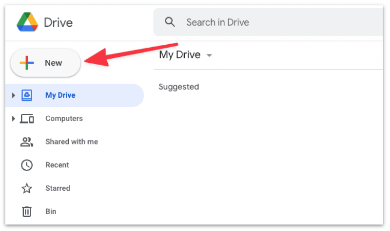Open the Starred items label
This screenshot has width=390, height=231.
[58, 188]
